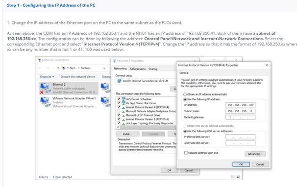Screen dimensions: 297x187
Task: Select the General tab in IPv4 Properties
Action: pyautogui.click(x=184, y=73)
